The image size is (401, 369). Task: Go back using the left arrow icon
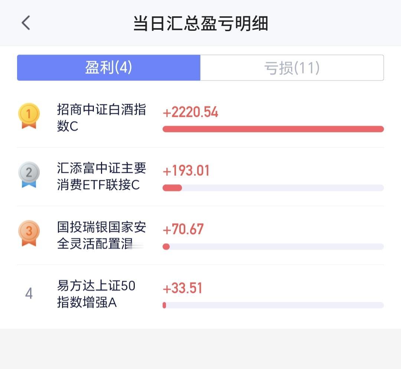(26, 23)
